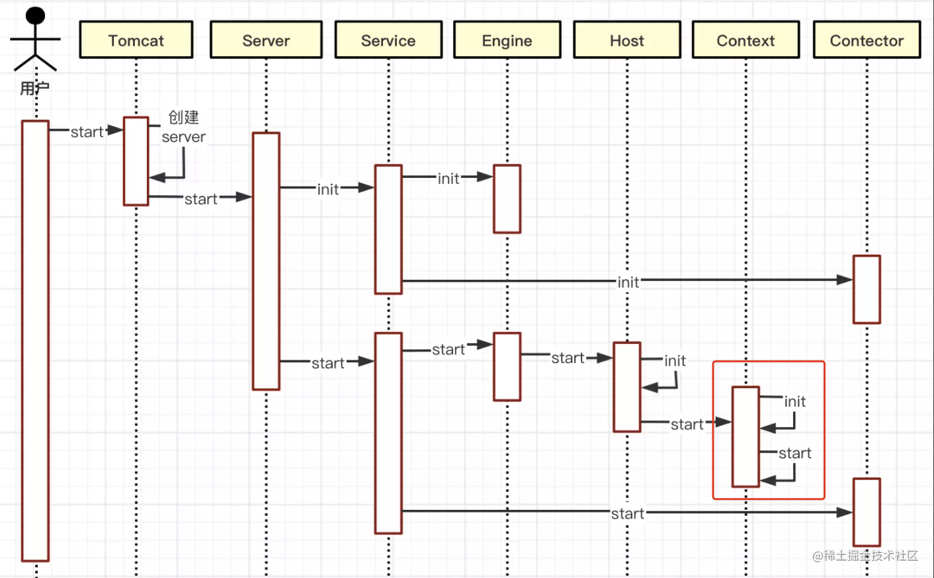Click Contector's lower start activation bar

coord(867,513)
